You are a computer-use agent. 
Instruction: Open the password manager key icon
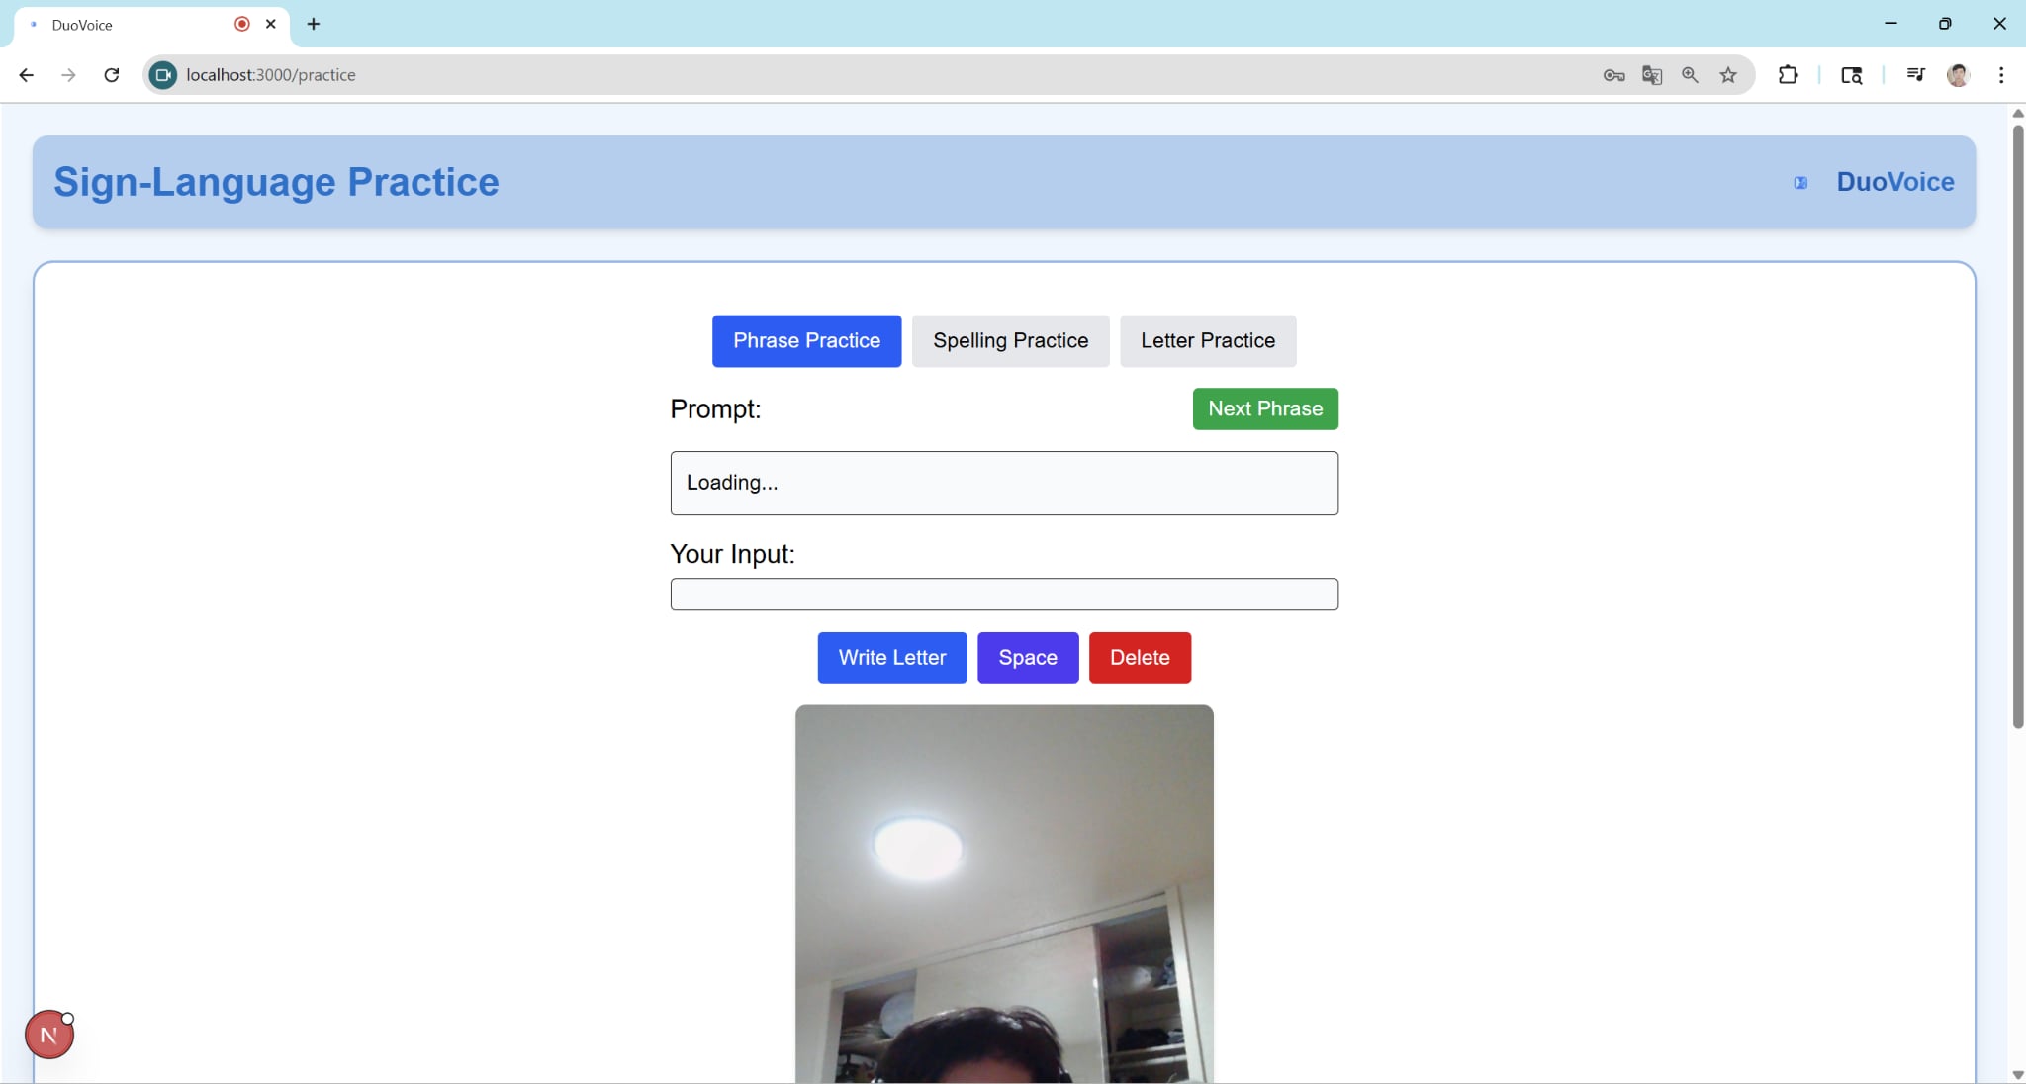pos(1613,75)
